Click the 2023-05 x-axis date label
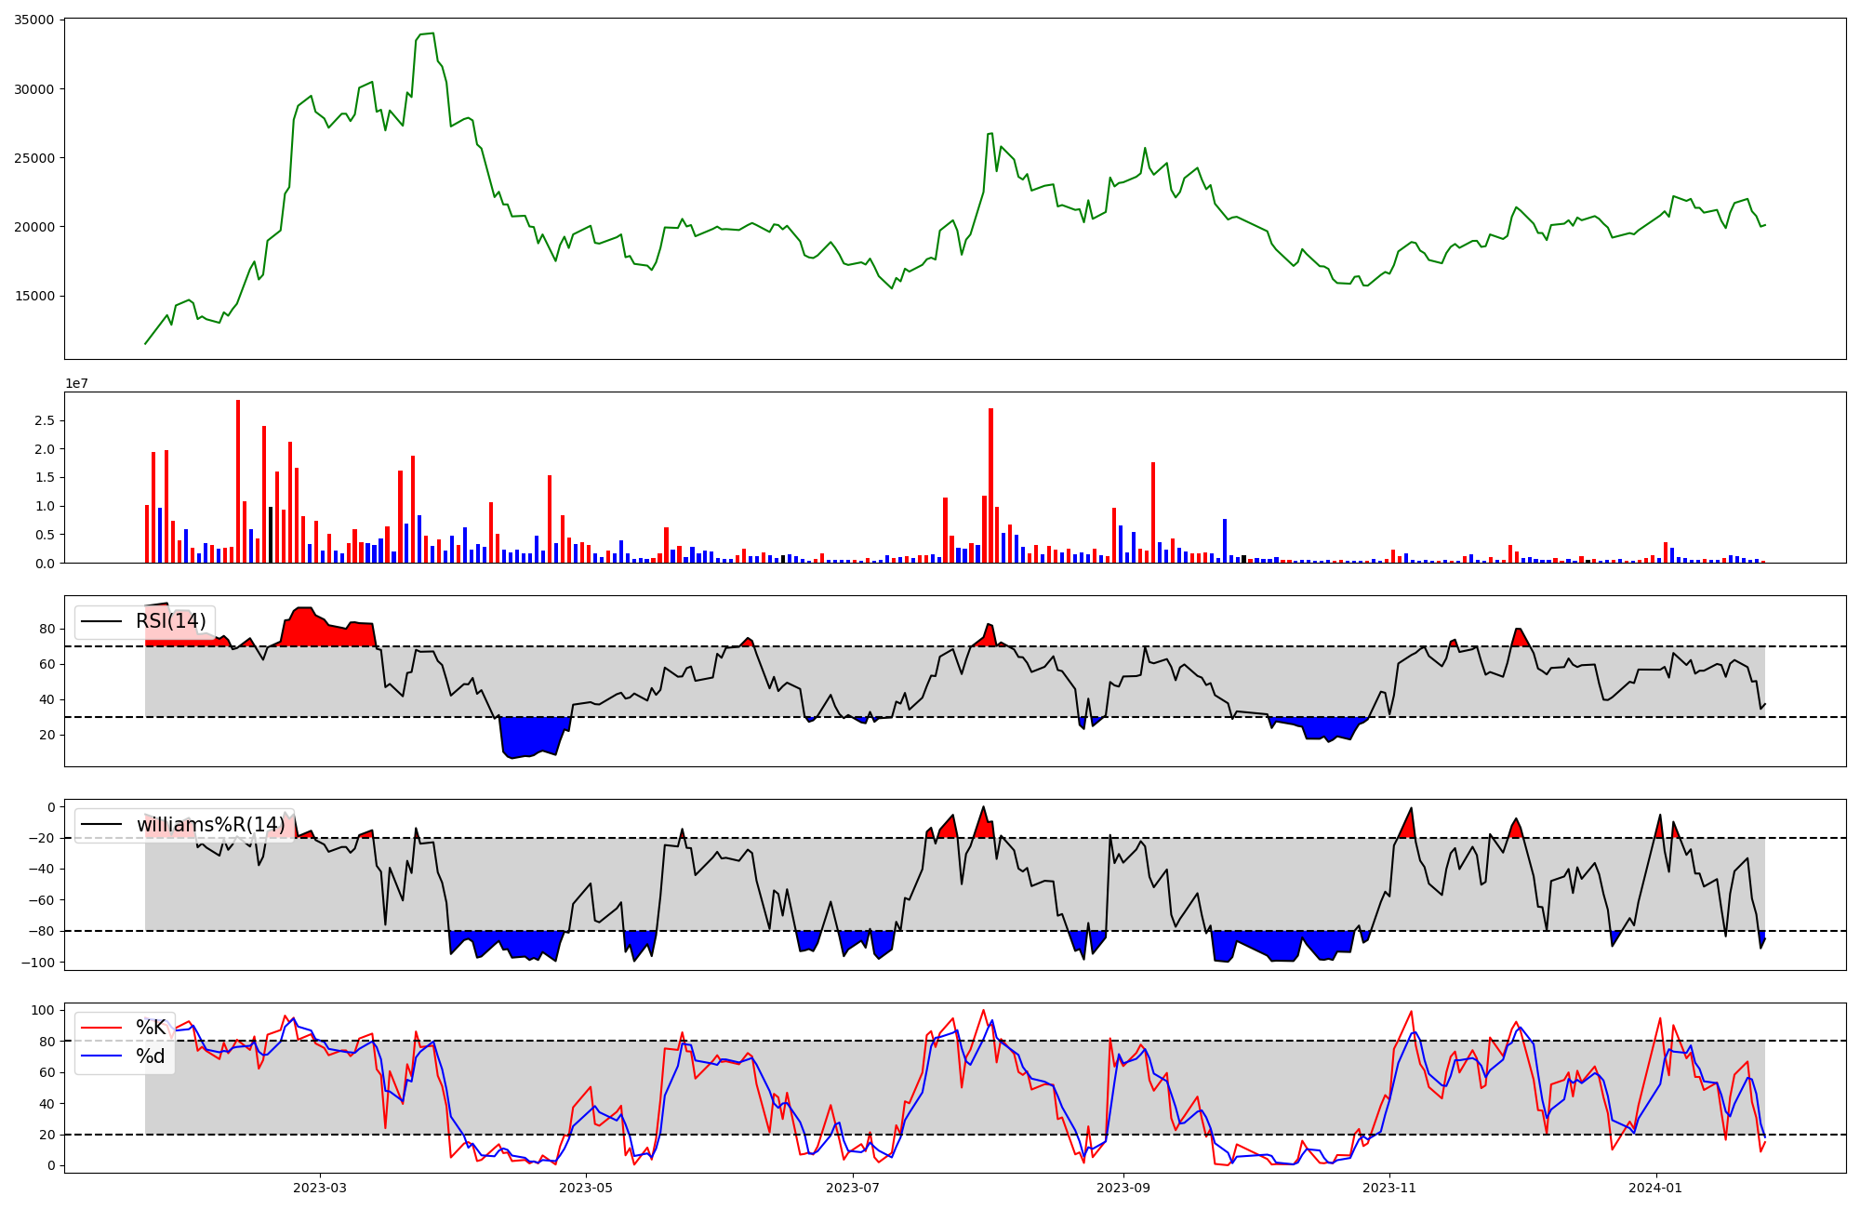Image resolution: width=1860 pixels, height=1209 pixels. tap(586, 1188)
